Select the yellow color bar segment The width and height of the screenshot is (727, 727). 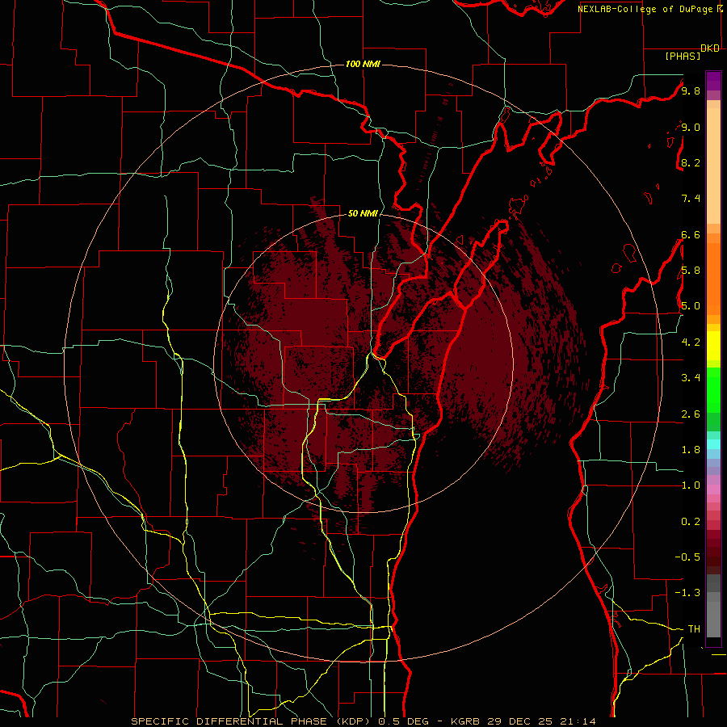tap(713, 346)
